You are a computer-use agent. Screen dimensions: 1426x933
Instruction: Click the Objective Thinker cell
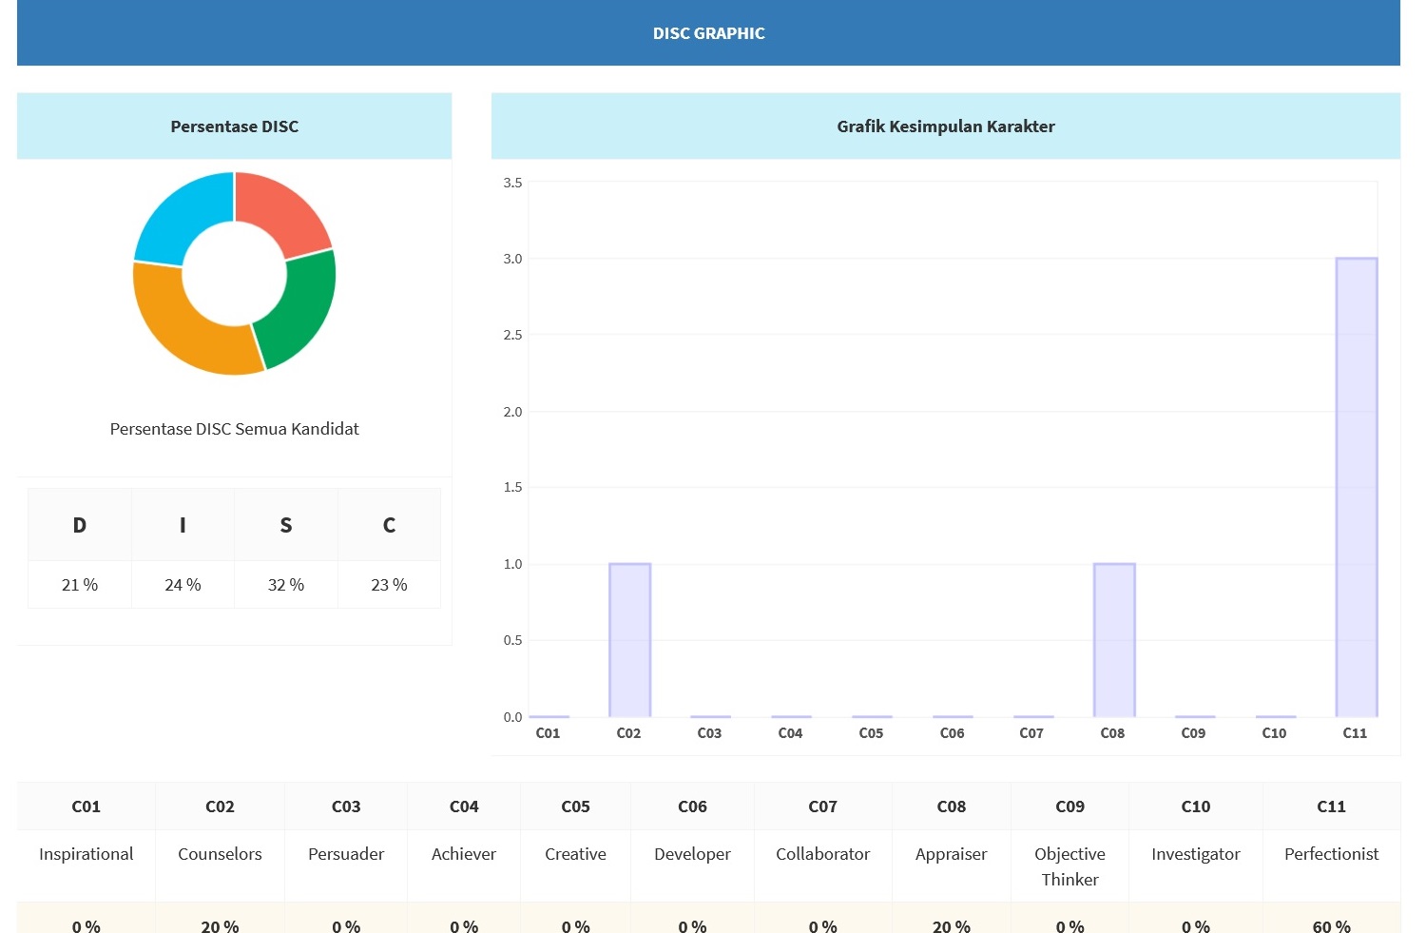pyautogui.click(x=1069, y=866)
